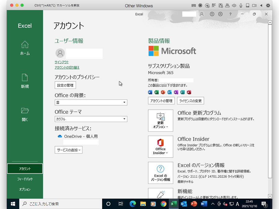Viewport: 279px width, 209px height.
Task: Open File Explorer from taskbar
Action: [143, 204]
